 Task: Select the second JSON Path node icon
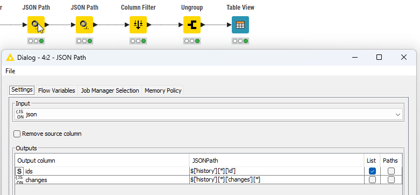84,25
